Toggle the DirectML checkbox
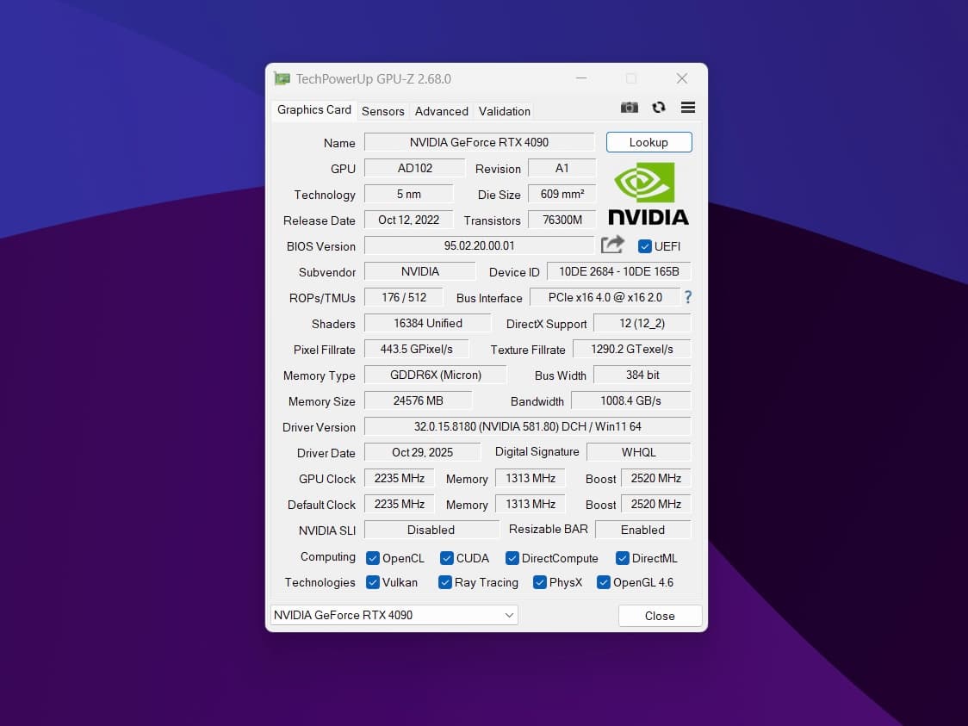968x726 pixels. [x=623, y=558]
